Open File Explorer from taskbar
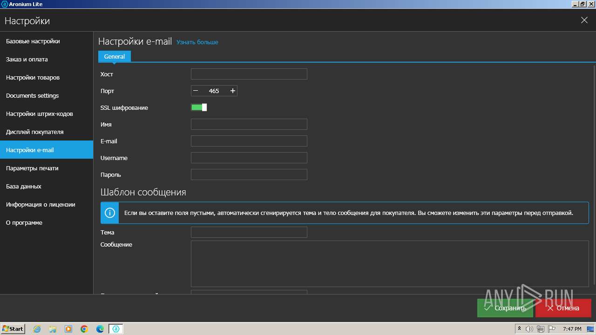Screen dimensions: 596x335 53,329
